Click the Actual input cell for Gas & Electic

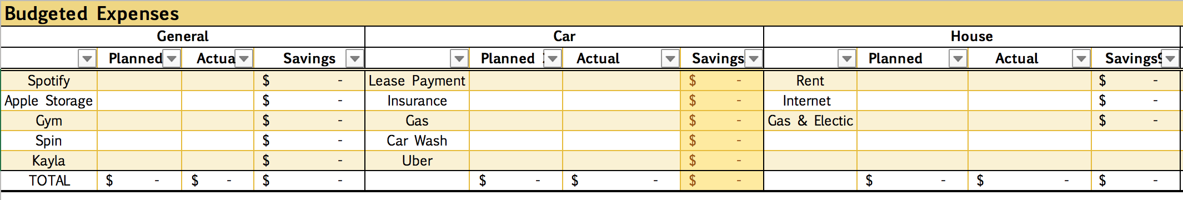(x=1030, y=121)
